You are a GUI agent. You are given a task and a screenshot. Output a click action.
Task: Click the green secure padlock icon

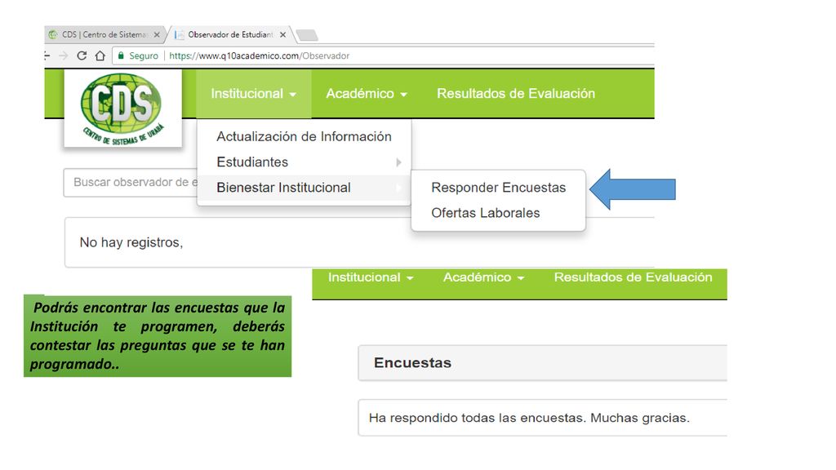[x=121, y=55]
